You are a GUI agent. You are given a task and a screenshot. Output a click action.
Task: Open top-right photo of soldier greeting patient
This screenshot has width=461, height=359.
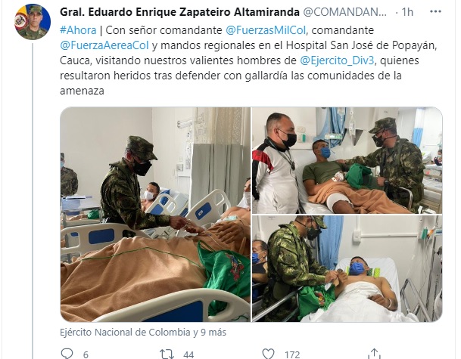(x=347, y=160)
